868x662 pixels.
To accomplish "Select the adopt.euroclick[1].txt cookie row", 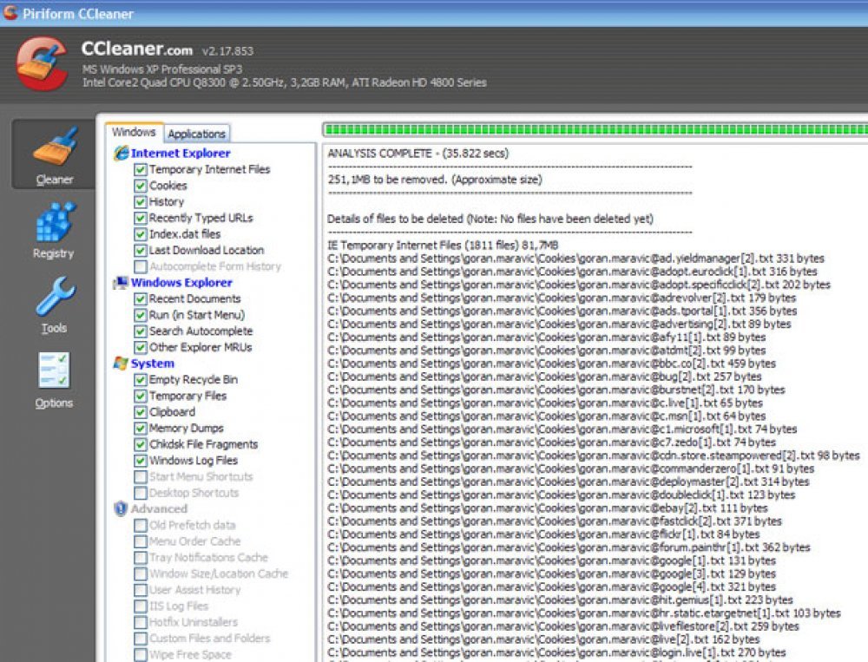I will 572,272.
